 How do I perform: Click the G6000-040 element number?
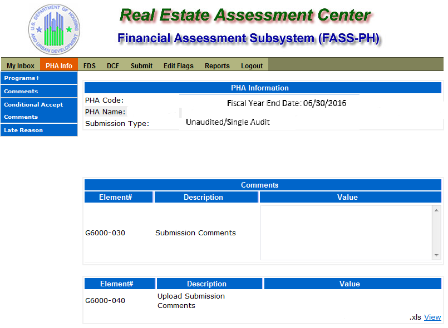(105, 300)
